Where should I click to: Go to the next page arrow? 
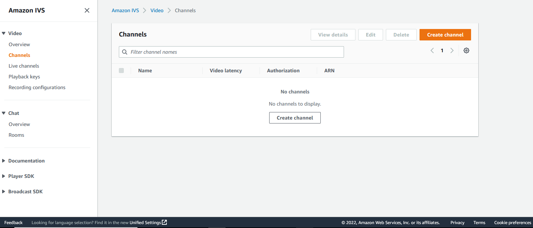coord(452,50)
